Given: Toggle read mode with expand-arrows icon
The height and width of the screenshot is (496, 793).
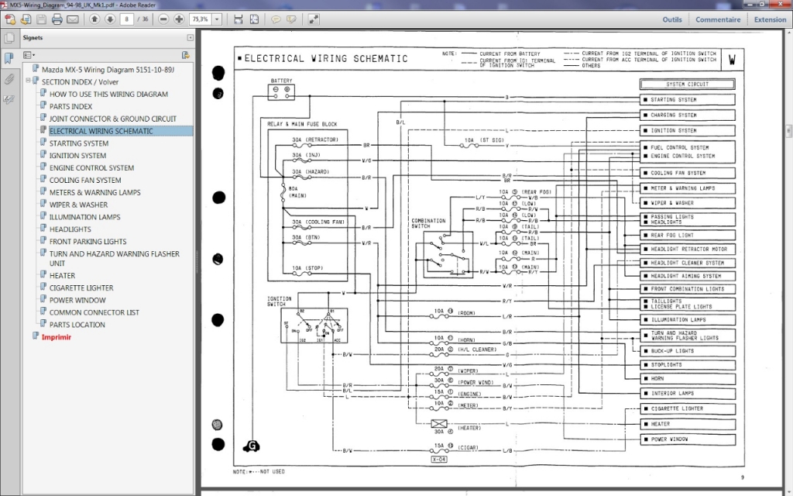Looking at the screenshot, I should click(314, 19).
